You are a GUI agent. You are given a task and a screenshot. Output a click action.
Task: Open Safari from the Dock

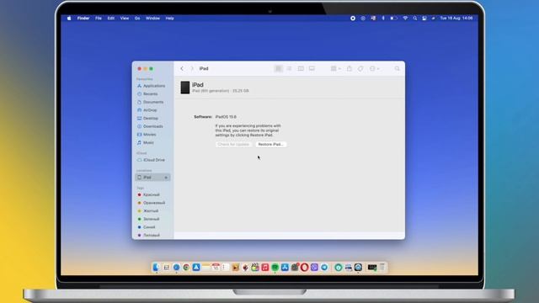[176, 268]
